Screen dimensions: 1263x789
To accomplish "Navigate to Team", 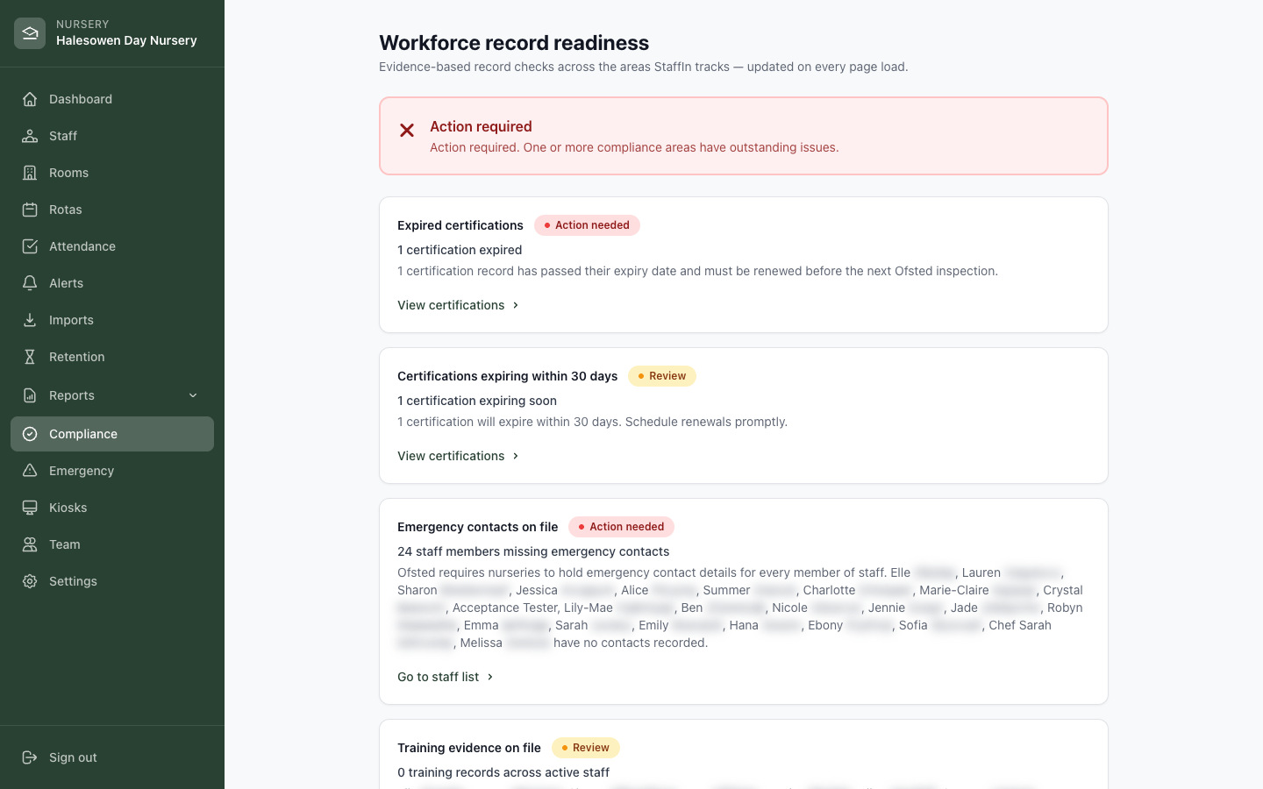I will pyautogui.click(x=112, y=544).
